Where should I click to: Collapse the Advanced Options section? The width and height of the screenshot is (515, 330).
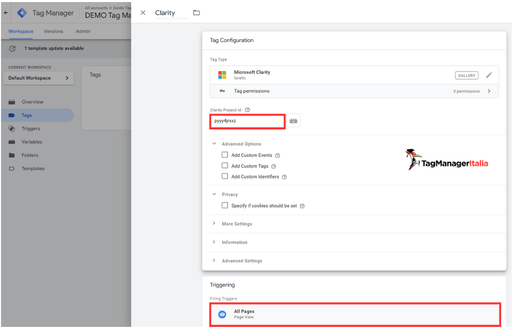click(215, 144)
